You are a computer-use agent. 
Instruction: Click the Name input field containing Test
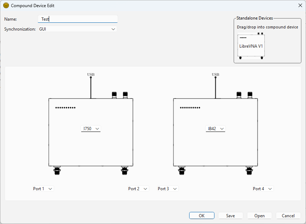[78, 19]
